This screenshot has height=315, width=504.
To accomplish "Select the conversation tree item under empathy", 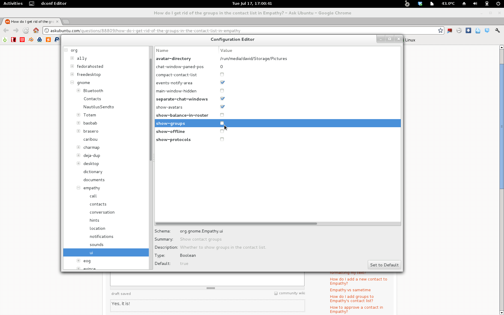I will click(x=102, y=212).
